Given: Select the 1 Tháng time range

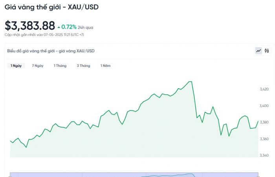Looking at the screenshot, I should 60,66.
